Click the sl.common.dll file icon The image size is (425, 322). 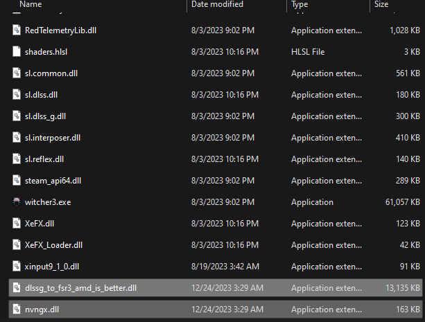coord(17,73)
